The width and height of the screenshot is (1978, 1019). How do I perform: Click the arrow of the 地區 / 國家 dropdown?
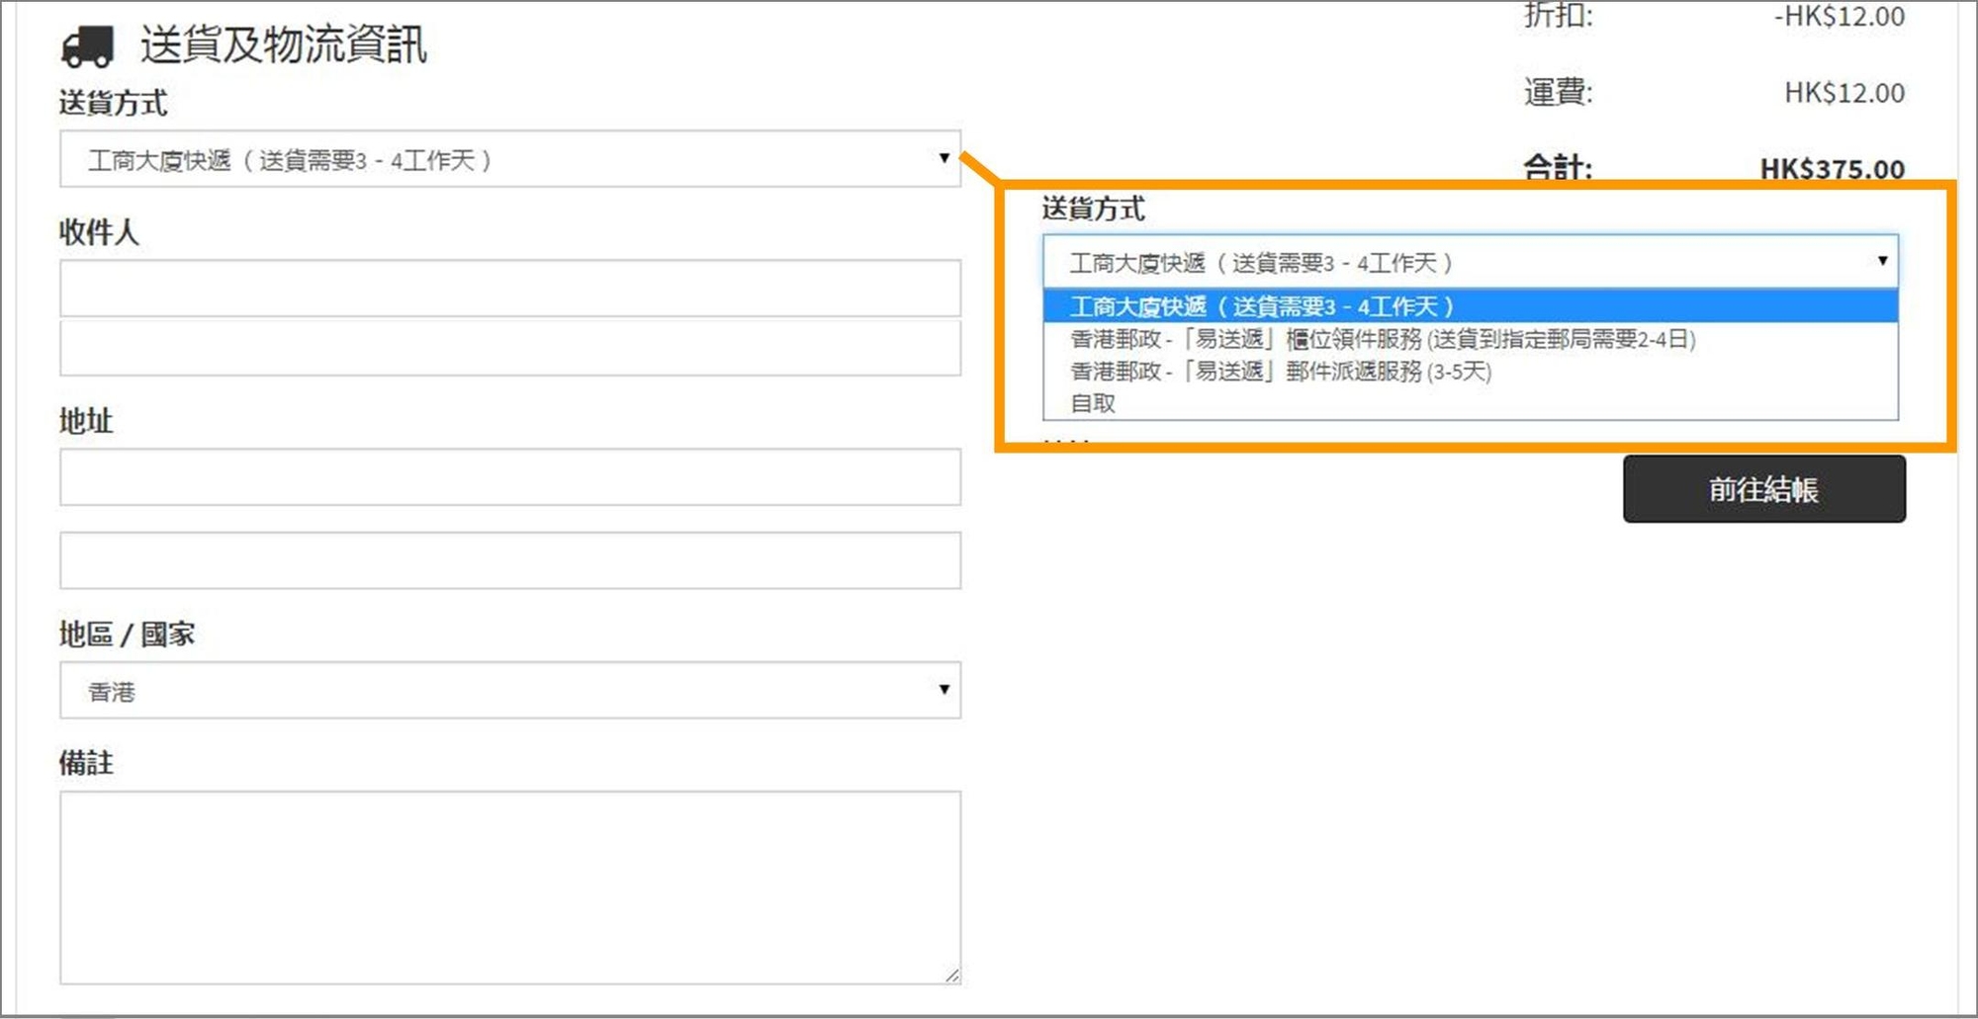(x=944, y=690)
